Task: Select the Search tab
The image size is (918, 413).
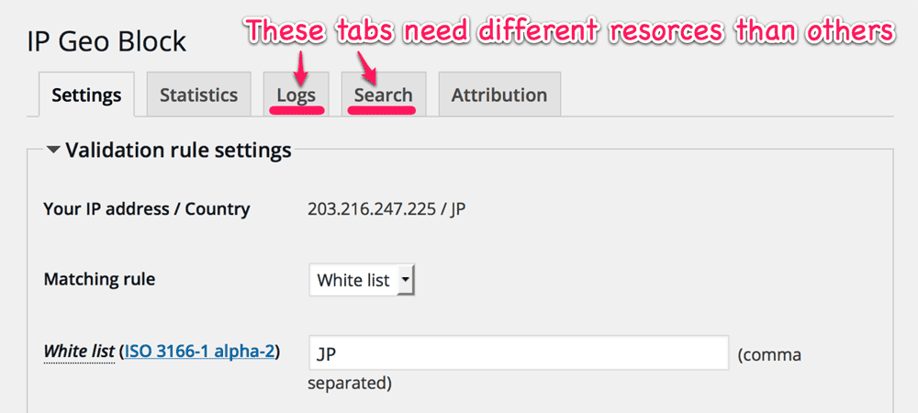Action: pyautogui.click(x=384, y=95)
